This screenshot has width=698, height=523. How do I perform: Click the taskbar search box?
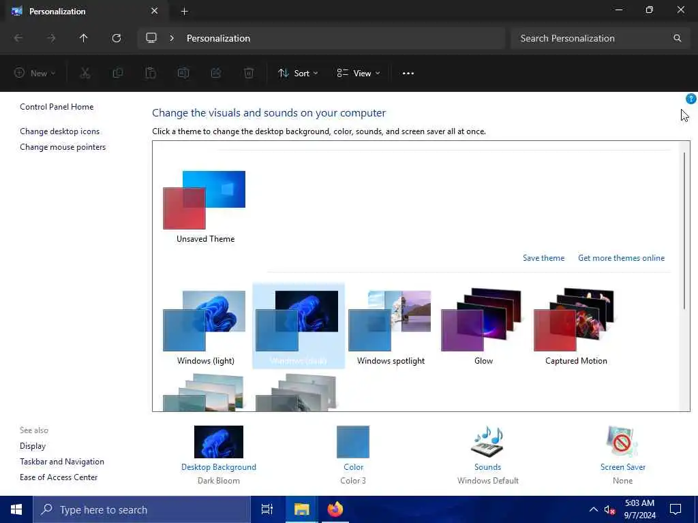tap(142, 509)
